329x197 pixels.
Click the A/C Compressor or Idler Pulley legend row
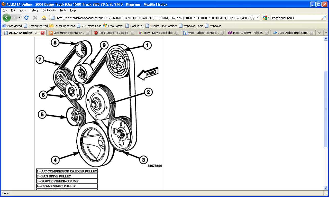67,171
